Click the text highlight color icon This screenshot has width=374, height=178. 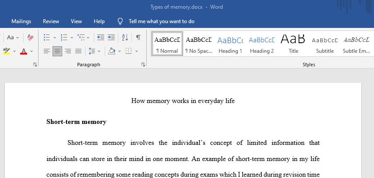pyautogui.click(x=7, y=51)
